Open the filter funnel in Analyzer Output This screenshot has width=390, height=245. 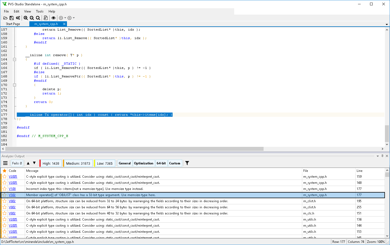click(187, 163)
